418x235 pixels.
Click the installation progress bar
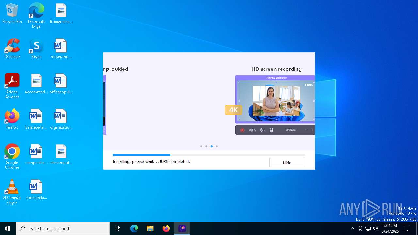coord(209,155)
